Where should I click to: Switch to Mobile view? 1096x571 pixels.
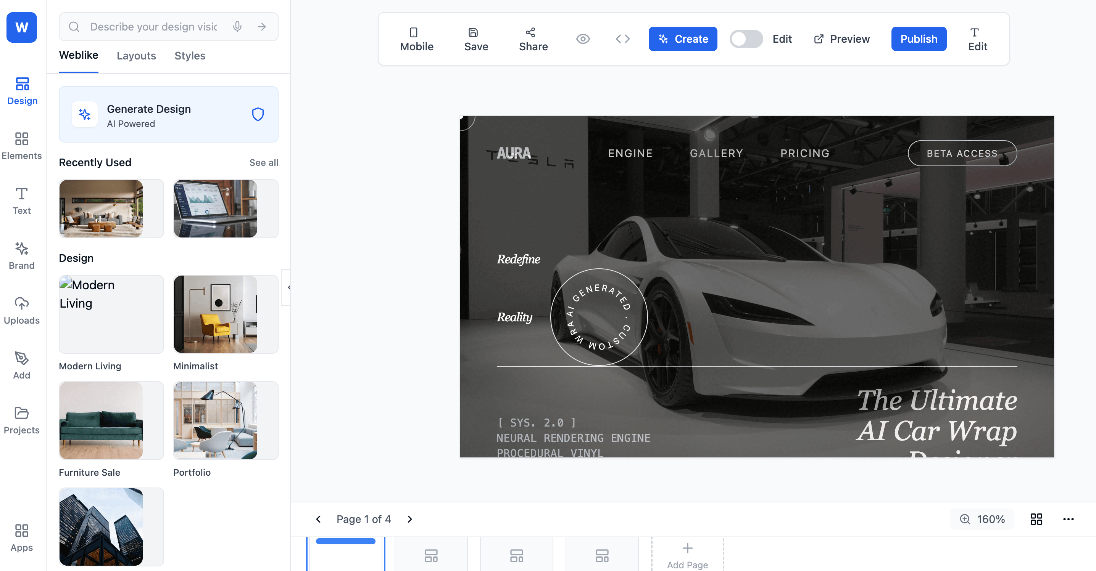coord(416,38)
